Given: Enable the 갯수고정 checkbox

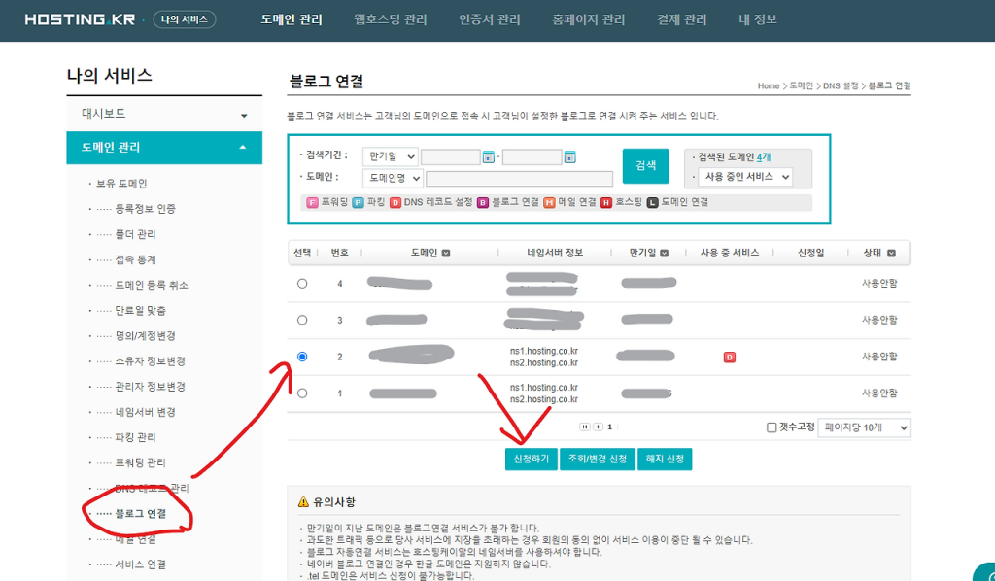Looking at the screenshot, I should 772,427.
